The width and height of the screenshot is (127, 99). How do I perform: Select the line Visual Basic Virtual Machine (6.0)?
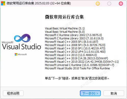[x=65, y=32]
